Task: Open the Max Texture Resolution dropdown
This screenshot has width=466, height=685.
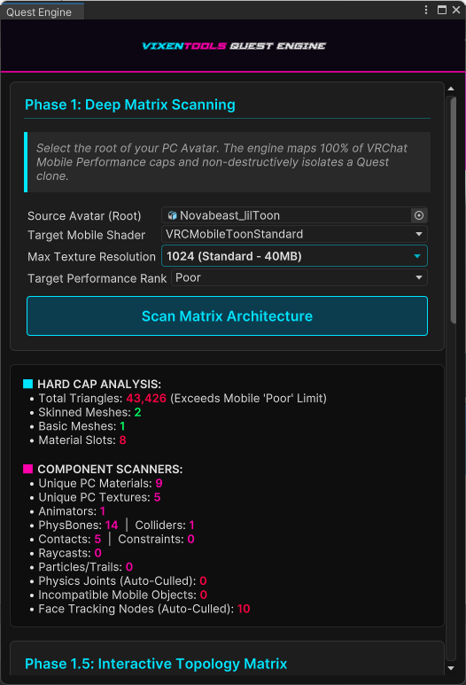Action: (x=294, y=256)
